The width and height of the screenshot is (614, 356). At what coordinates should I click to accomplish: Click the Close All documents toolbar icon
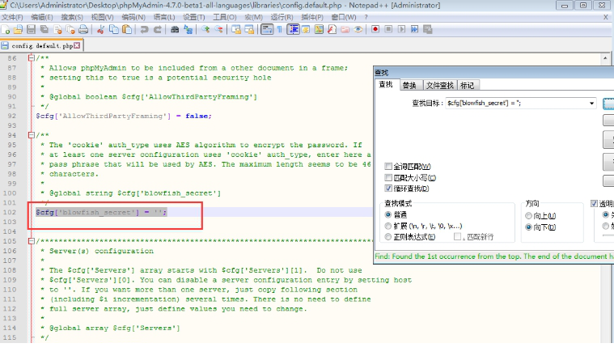pyautogui.click(x=70, y=29)
